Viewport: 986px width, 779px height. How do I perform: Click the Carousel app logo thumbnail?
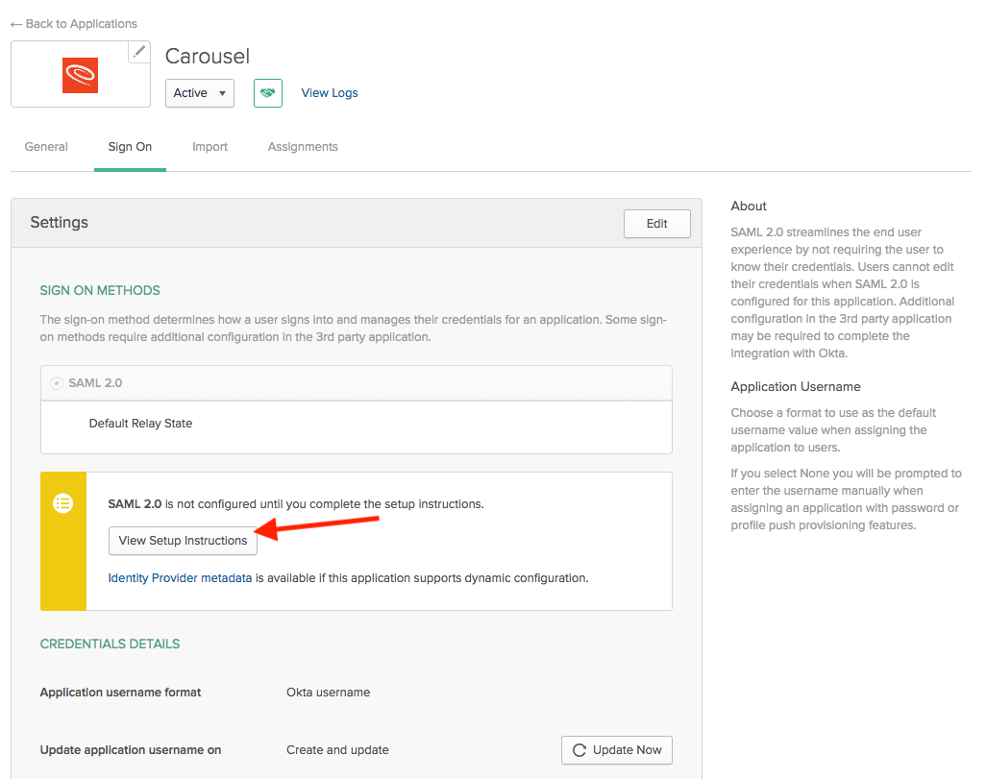(80, 76)
